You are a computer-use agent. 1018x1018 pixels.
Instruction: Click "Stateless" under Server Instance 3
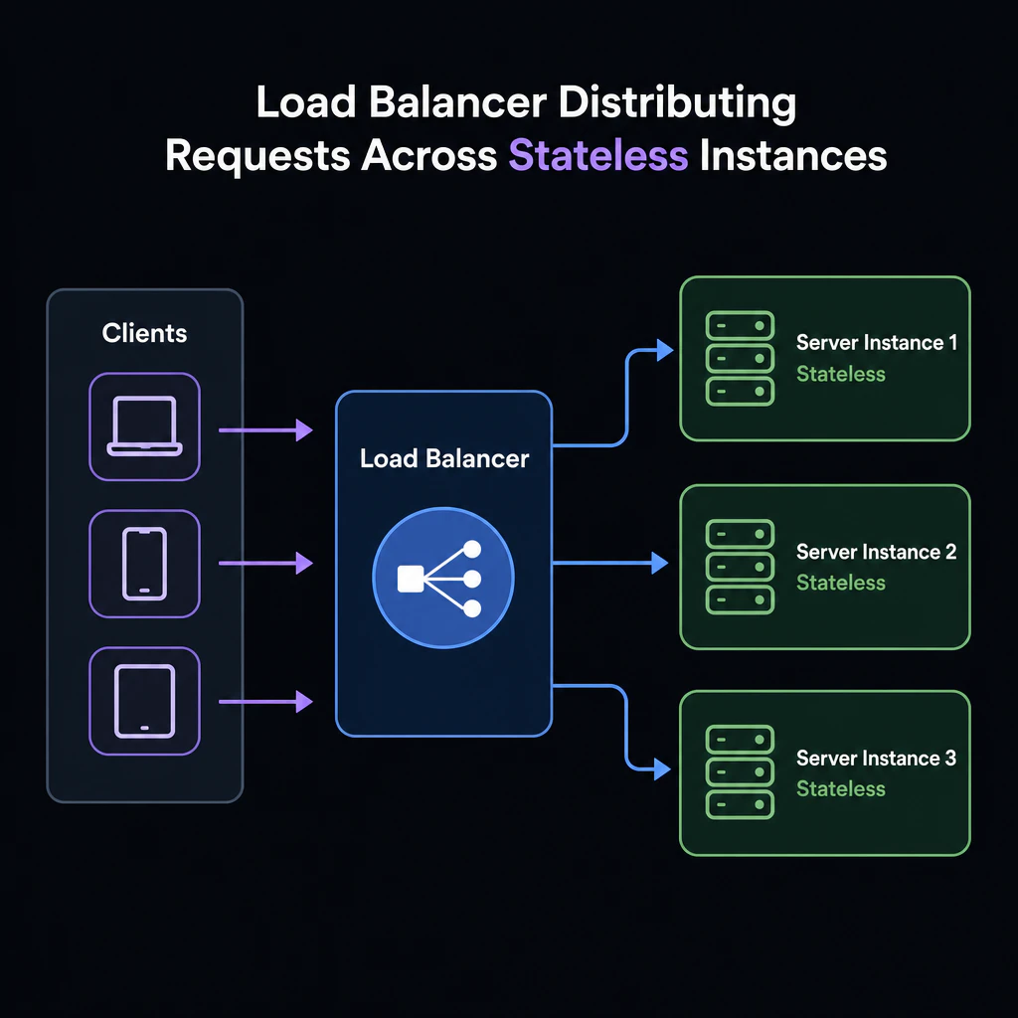tap(841, 788)
